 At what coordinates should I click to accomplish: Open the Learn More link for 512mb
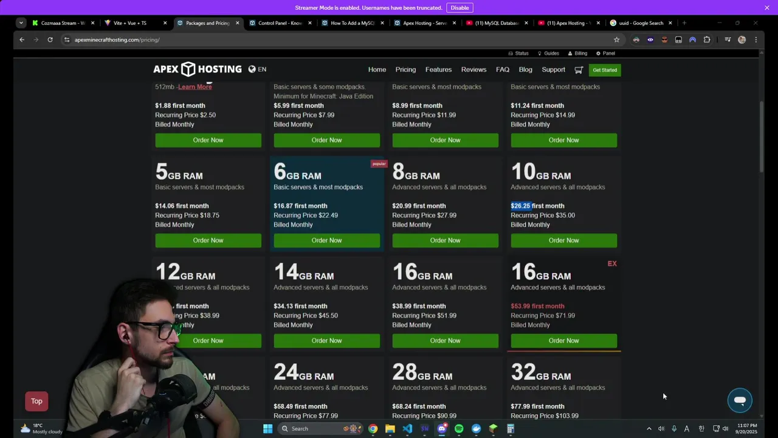pyautogui.click(x=194, y=87)
